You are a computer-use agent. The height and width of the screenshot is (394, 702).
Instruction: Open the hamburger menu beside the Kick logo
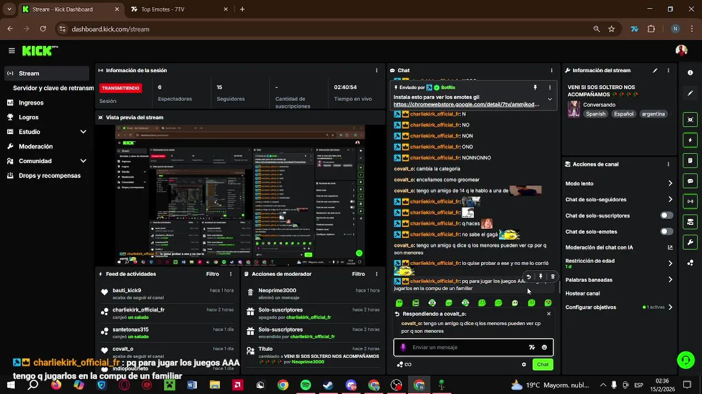click(x=12, y=51)
